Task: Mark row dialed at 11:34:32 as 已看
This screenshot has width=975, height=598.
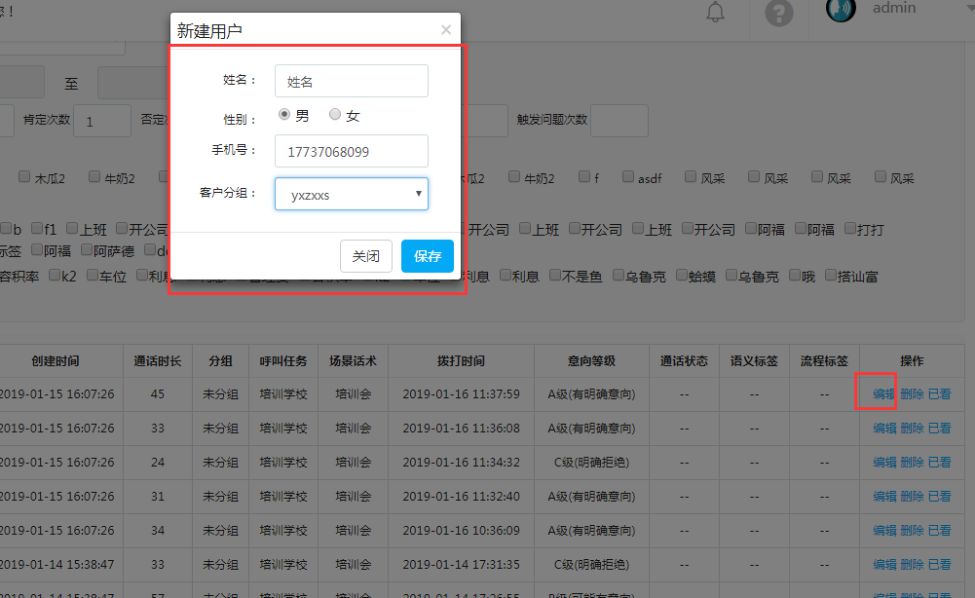Action: click(939, 463)
